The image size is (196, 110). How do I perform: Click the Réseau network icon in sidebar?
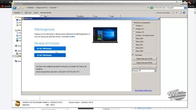[x=16, y=61]
